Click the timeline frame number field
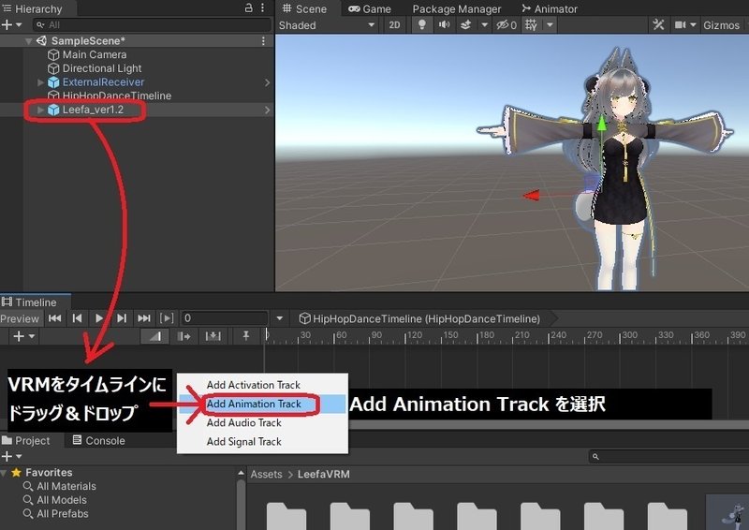The width and height of the screenshot is (749, 530). 224,318
